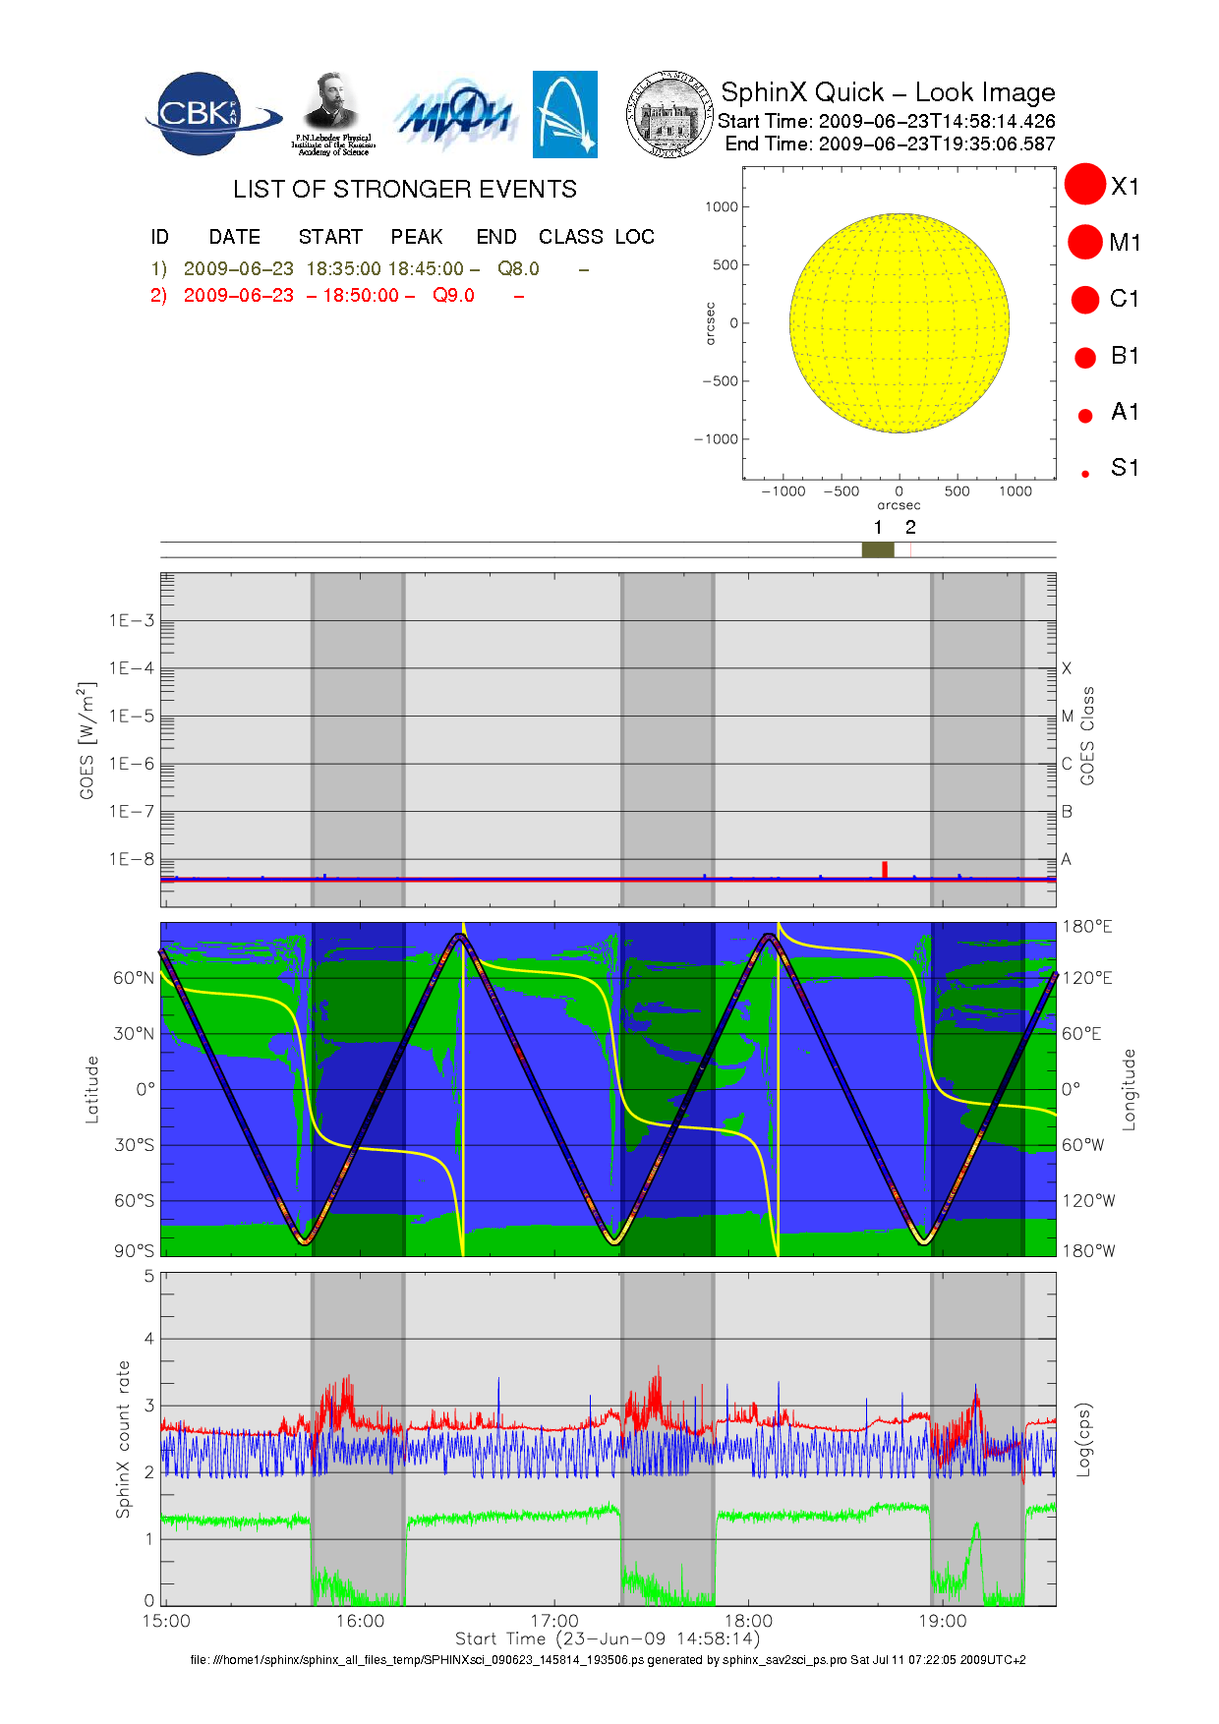This screenshot has height=1724, width=1219.
Task: Click event 1 start time 18:35:00
Action: 343,268
